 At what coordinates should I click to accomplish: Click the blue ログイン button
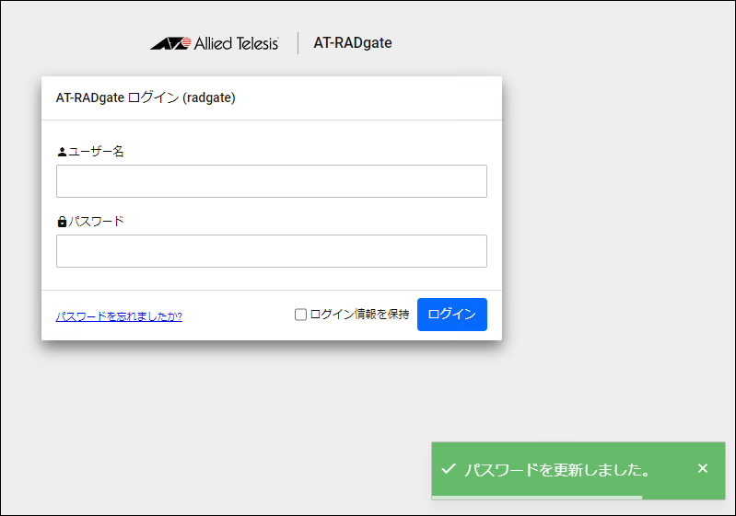click(x=452, y=315)
